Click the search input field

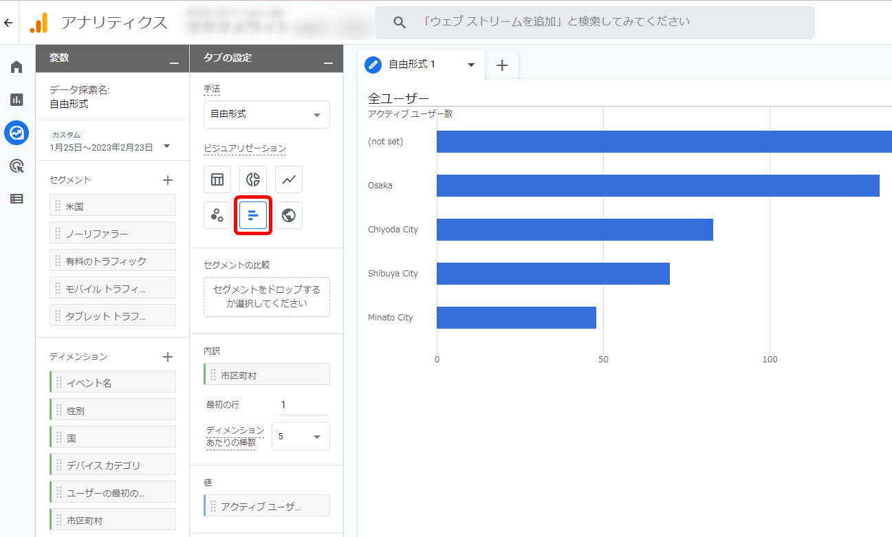(x=595, y=22)
